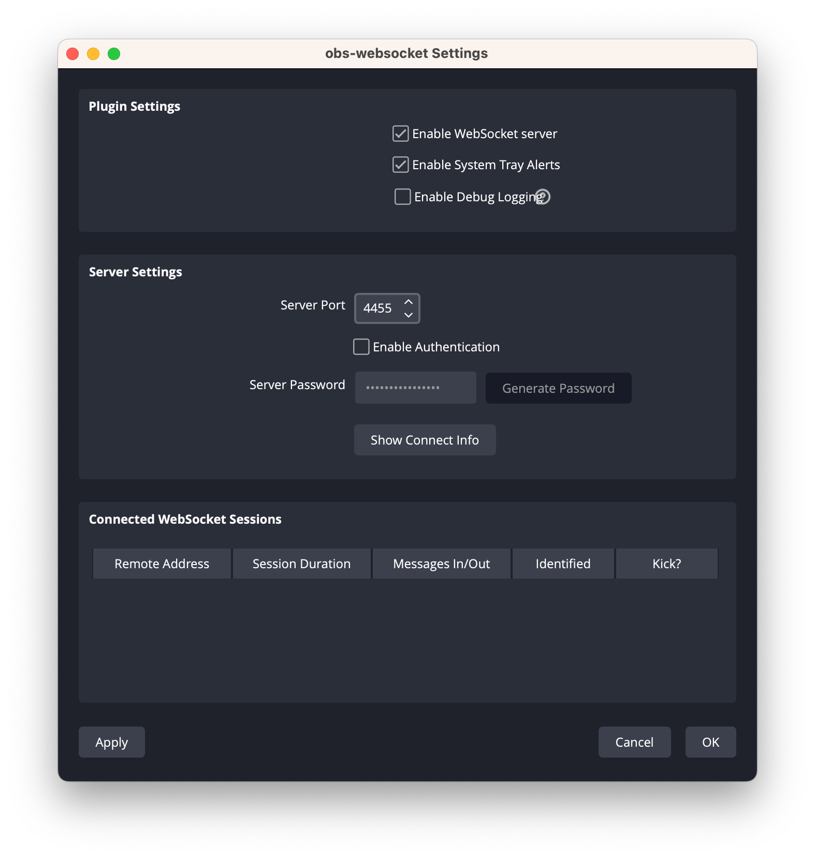The image size is (815, 858).
Task: Click Messages In/Out column header
Action: pos(442,564)
